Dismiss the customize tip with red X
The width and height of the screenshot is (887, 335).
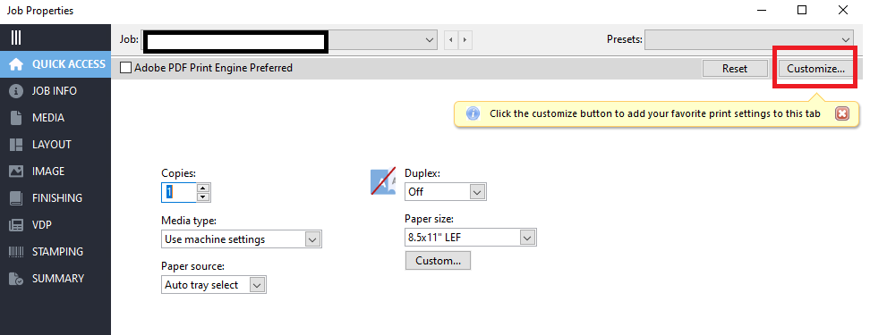pos(841,113)
